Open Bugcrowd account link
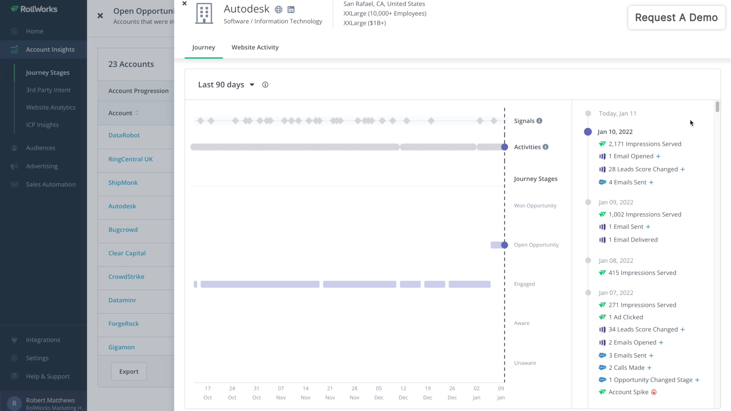 click(x=123, y=230)
